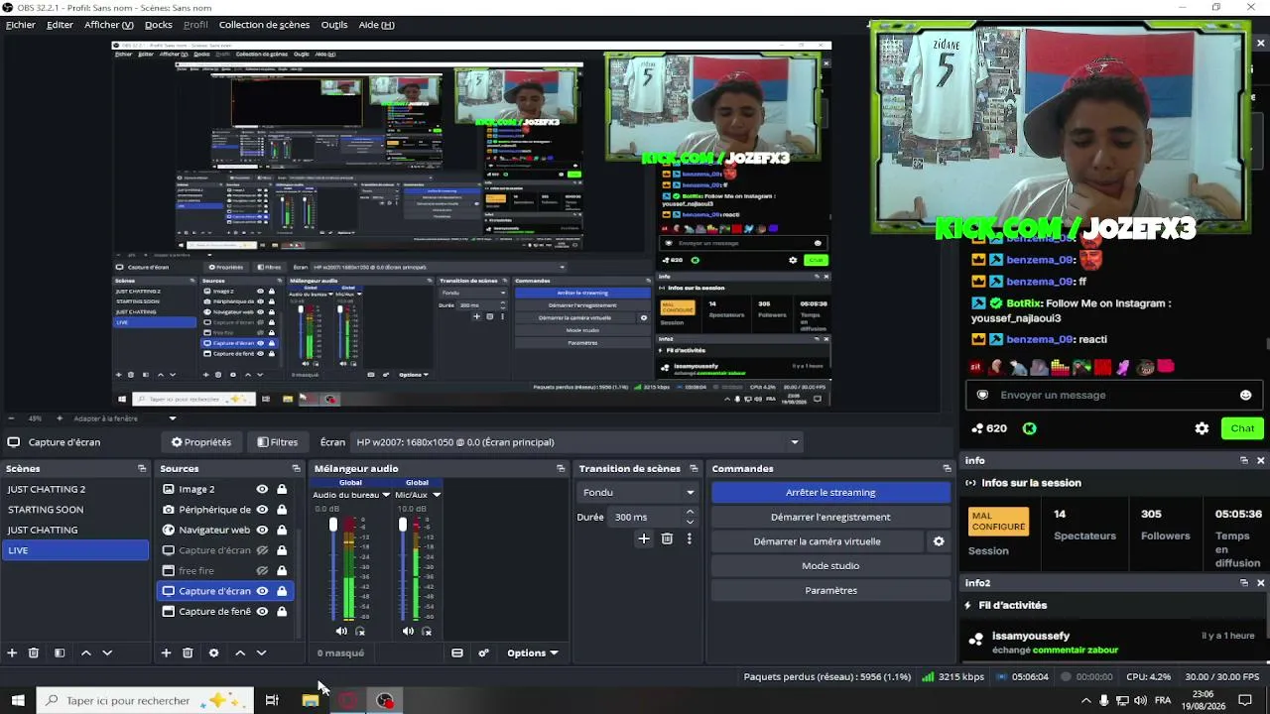The width and height of the screenshot is (1270, 714).
Task: Delete the selected scene with trash icon
Action: pyautogui.click(x=34, y=653)
